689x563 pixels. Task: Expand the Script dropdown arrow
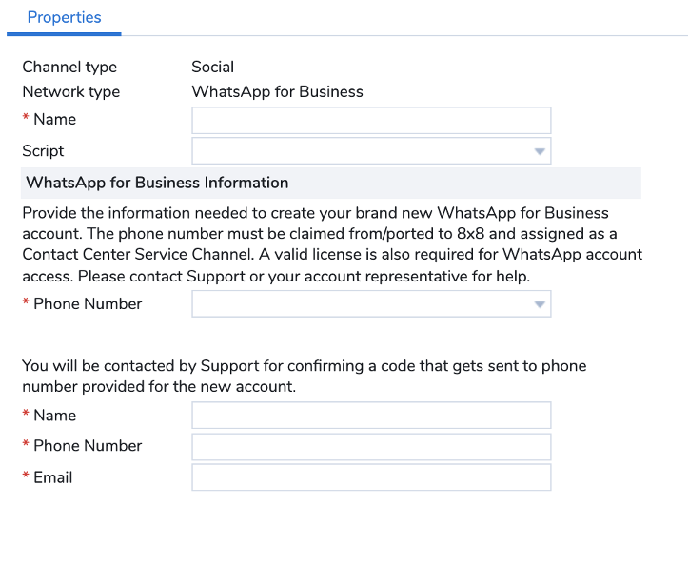pyautogui.click(x=540, y=151)
